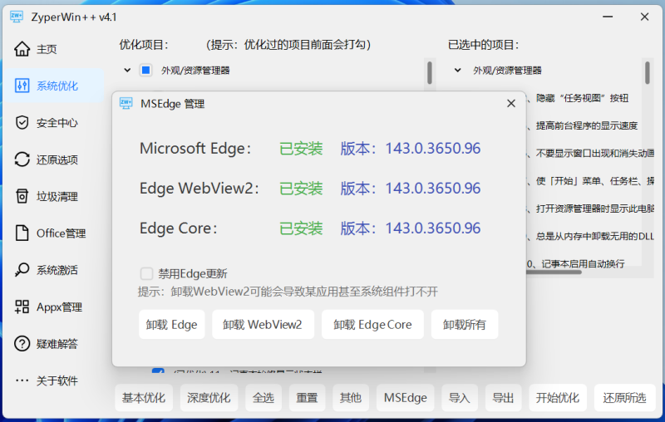Click the trash bin icon for 垃圾清理
This screenshot has width=665, height=422.
tap(22, 197)
